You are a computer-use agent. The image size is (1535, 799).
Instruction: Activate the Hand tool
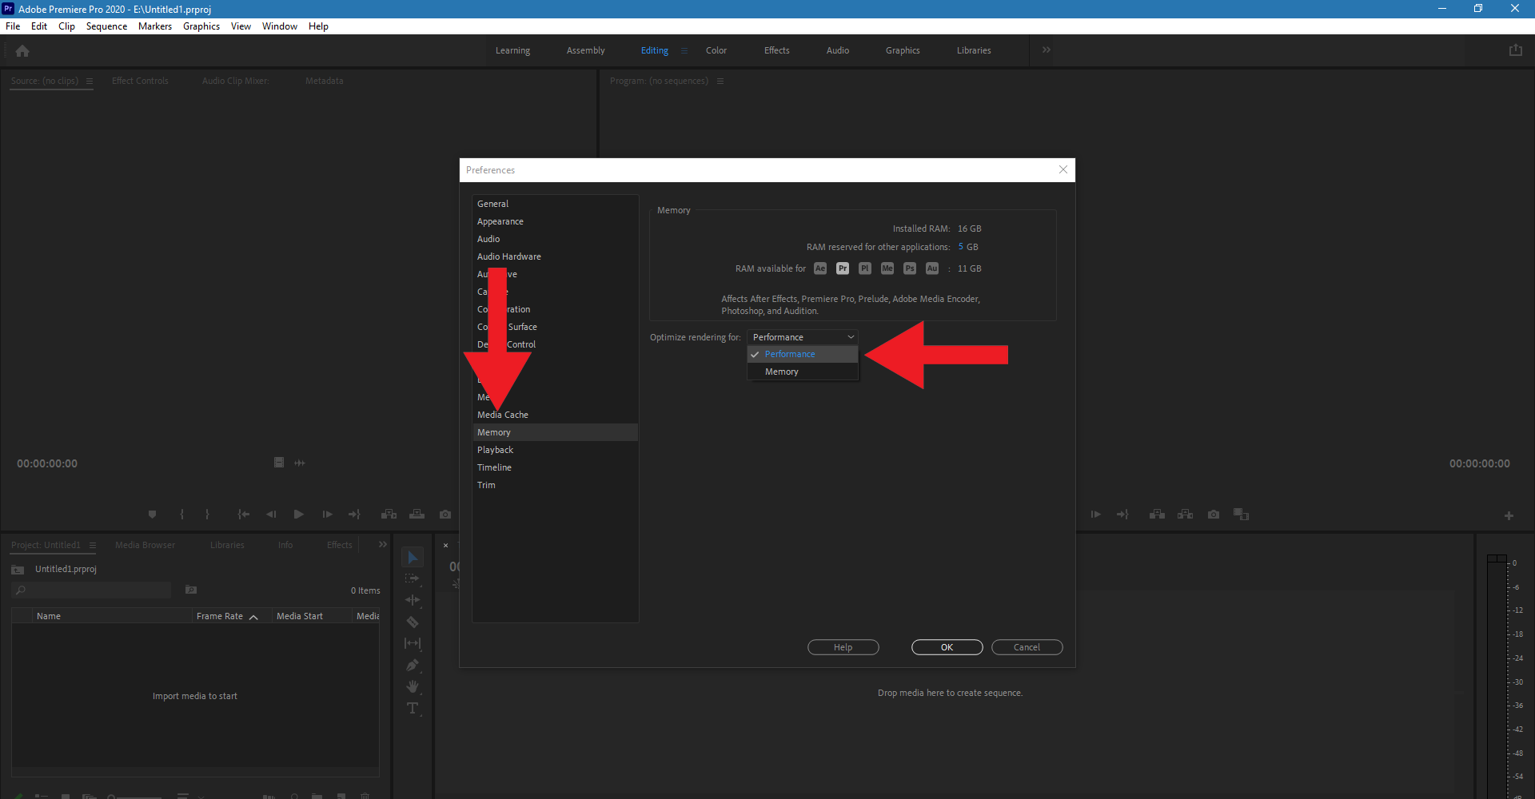tap(413, 686)
